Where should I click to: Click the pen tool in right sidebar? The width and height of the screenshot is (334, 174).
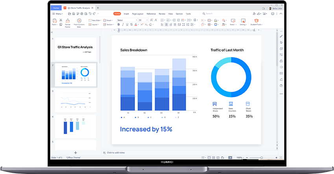281,36
